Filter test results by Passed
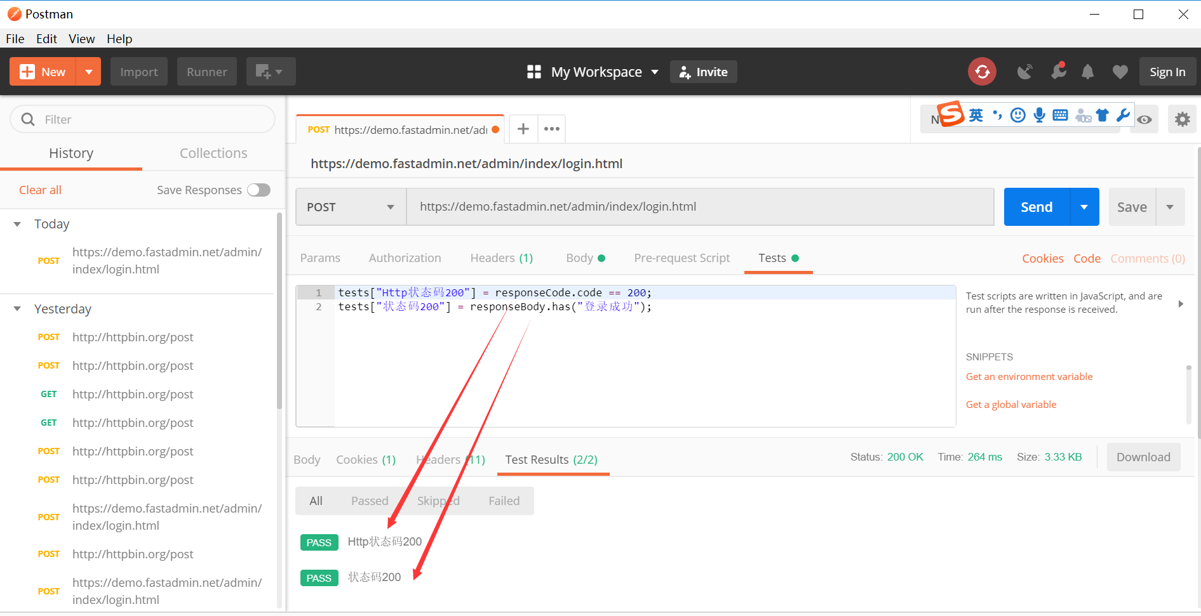The width and height of the screenshot is (1201, 616). (x=370, y=501)
